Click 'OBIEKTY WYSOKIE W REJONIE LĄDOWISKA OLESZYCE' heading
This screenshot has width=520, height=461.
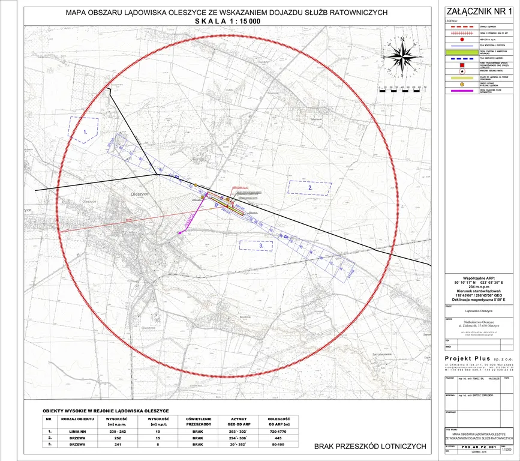(x=106, y=411)
